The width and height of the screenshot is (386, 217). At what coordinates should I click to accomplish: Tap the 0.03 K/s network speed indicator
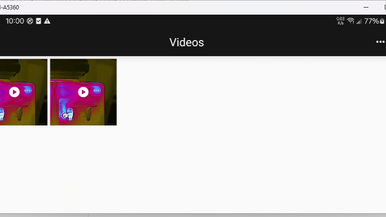coord(340,21)
